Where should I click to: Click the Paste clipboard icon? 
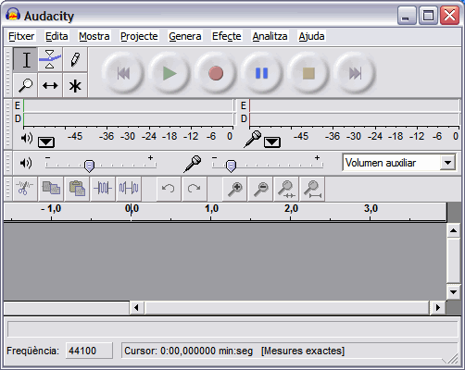coord(77,189)
